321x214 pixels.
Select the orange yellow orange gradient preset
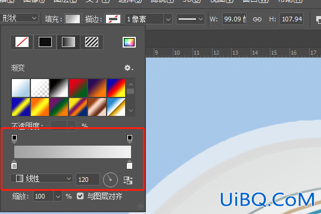click(x=40, y=107)
